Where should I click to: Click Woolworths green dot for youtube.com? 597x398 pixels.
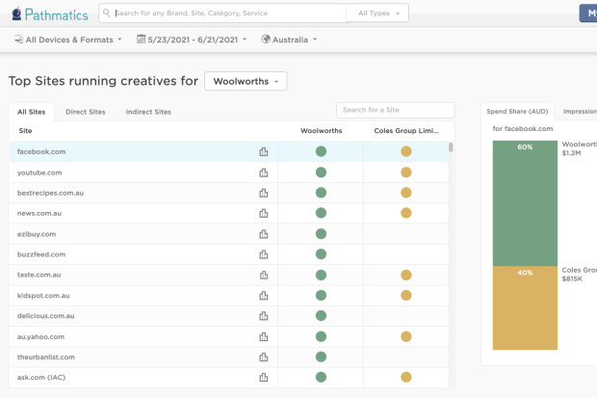click(x=321, y=172)
